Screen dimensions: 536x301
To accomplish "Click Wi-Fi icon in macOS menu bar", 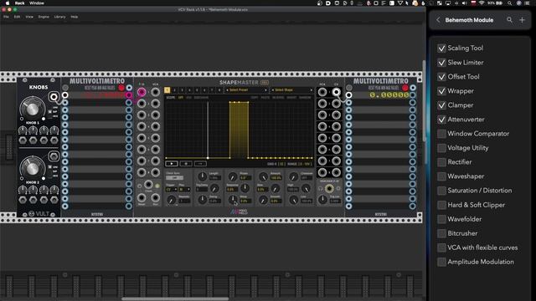I will (x=482, y=3).
